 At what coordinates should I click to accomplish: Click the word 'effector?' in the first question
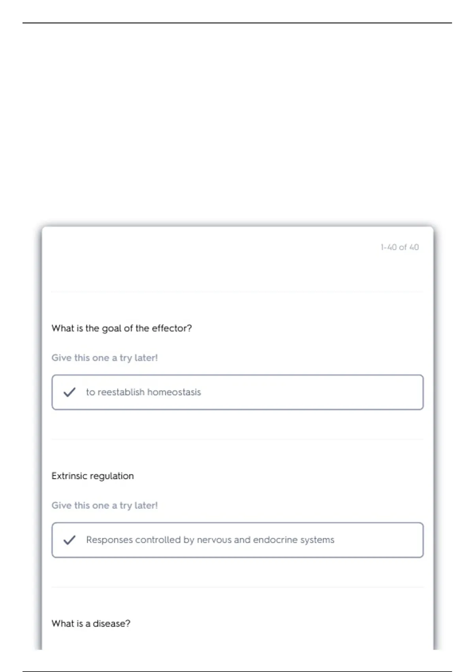[172, 328]
